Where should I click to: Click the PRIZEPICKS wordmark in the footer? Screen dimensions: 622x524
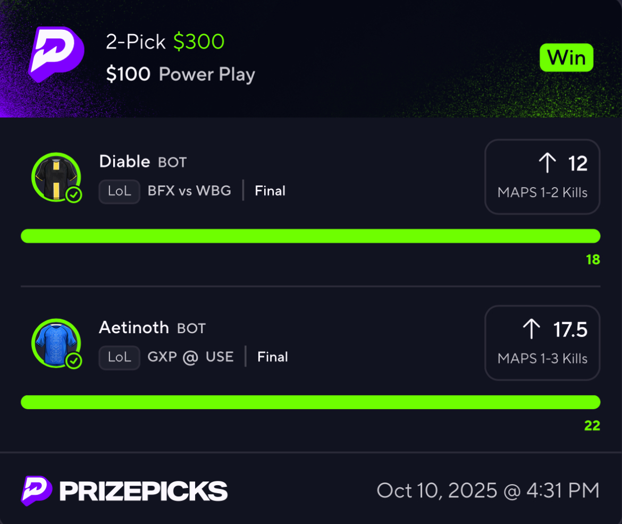pyautogui.click(x=144, y=491)
